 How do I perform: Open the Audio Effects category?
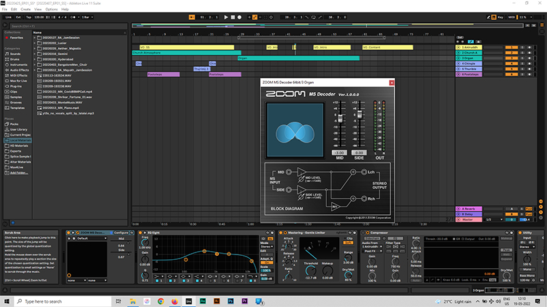(x=20, y=70)
